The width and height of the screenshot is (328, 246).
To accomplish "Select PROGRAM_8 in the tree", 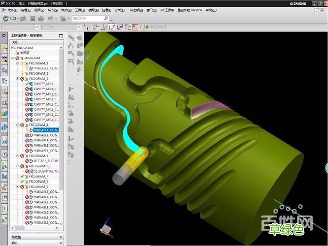I will point(38,182).
